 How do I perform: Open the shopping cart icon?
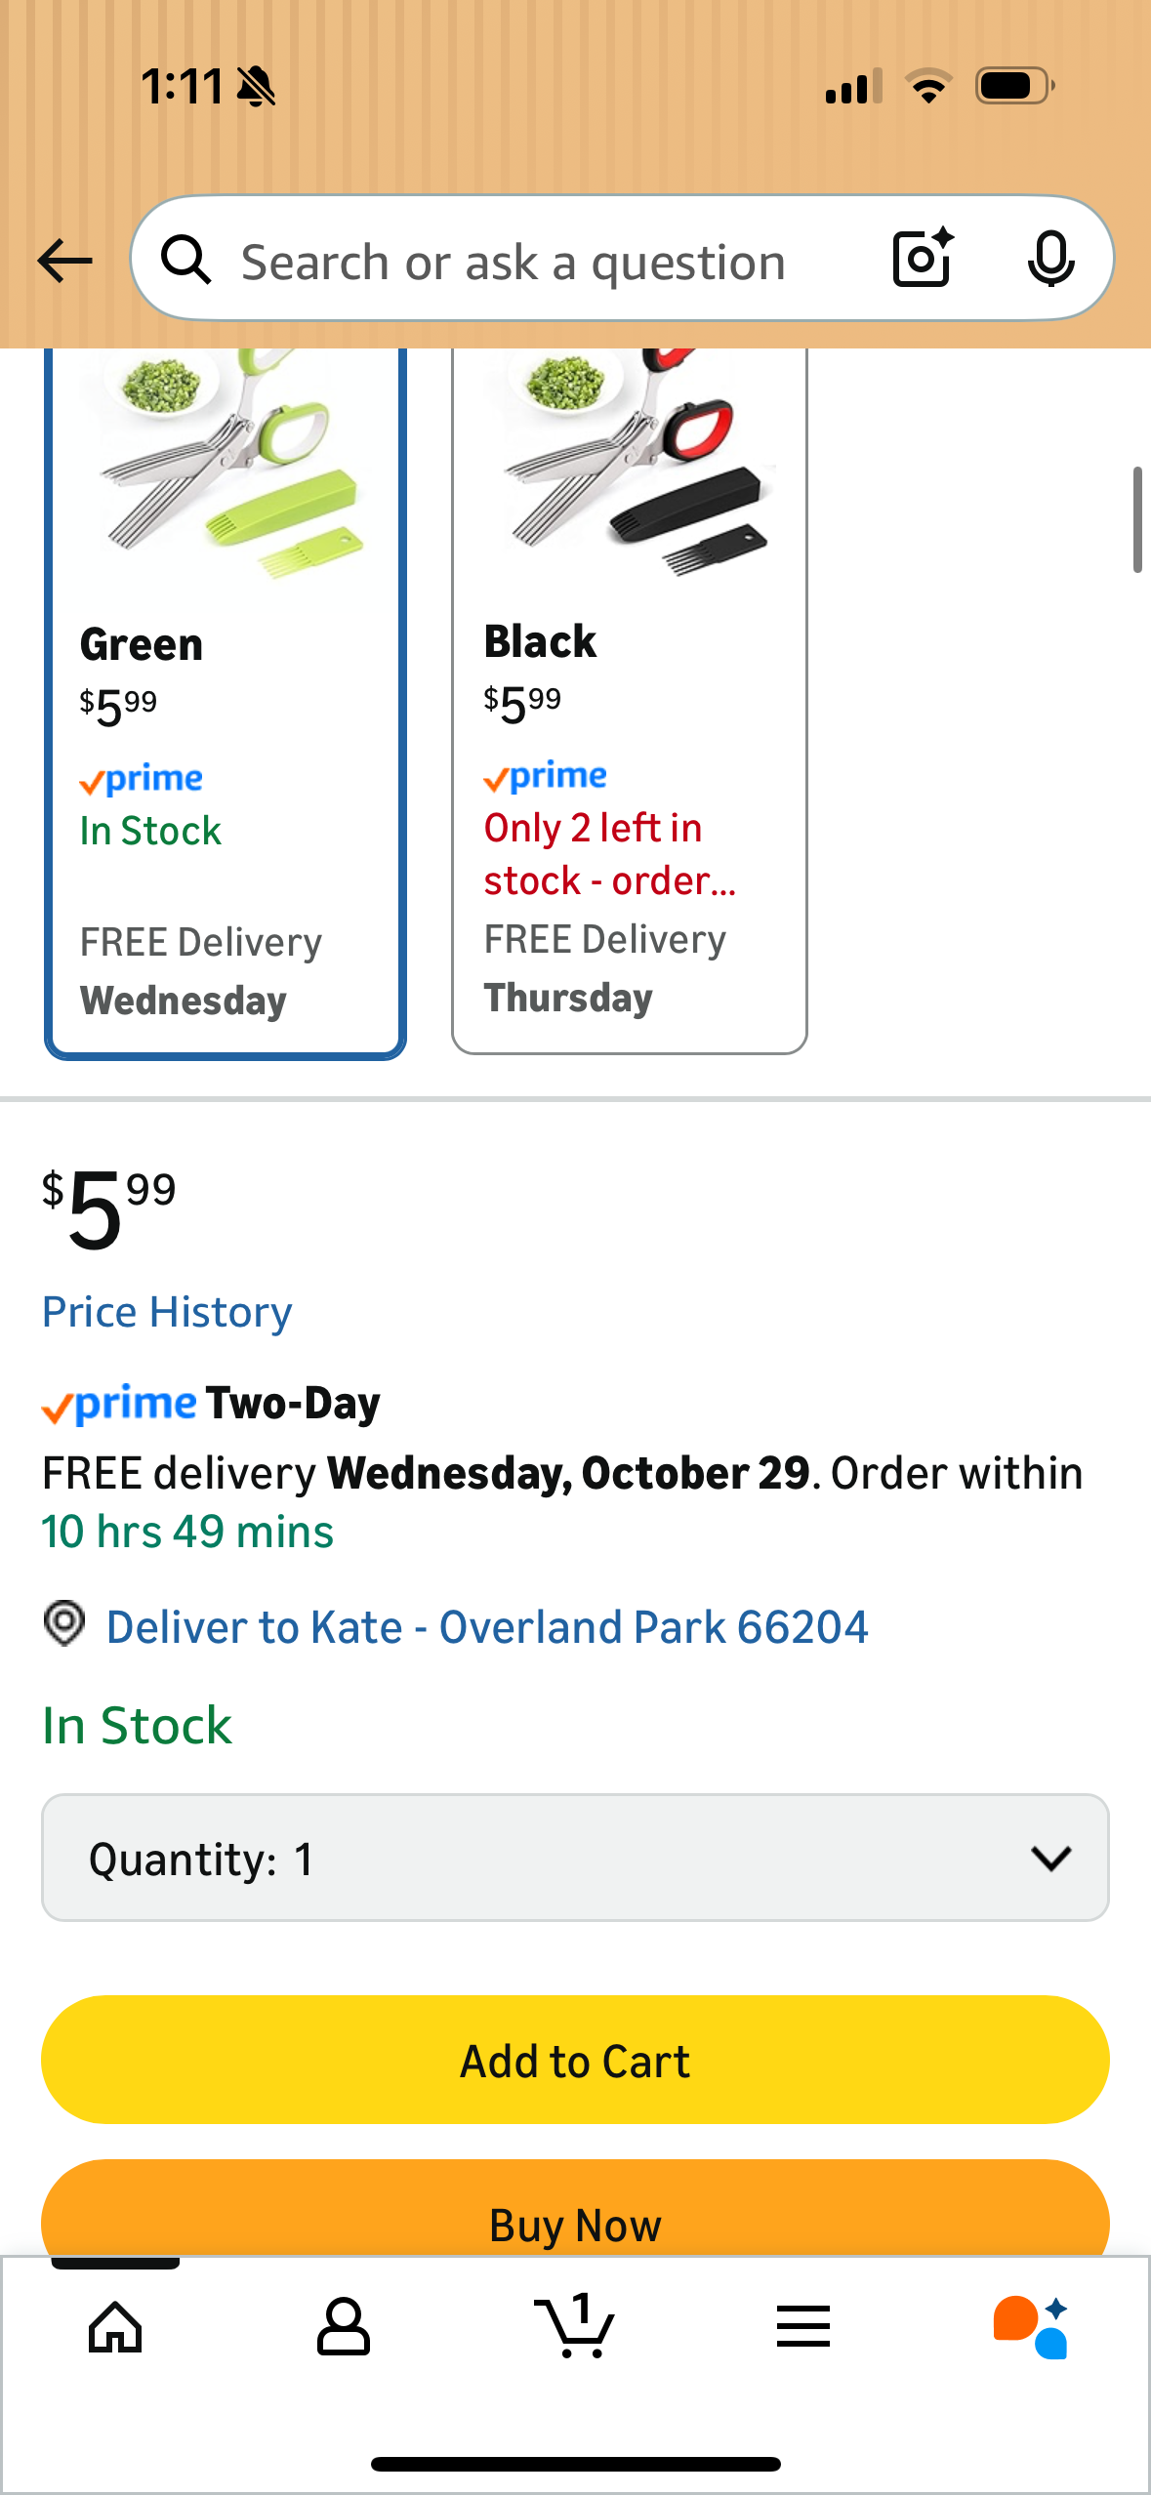click(574, 2327)
